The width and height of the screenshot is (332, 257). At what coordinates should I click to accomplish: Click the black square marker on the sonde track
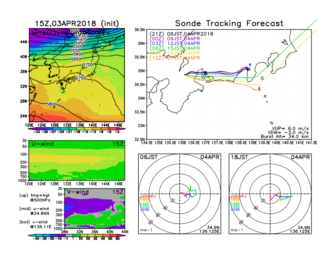pyautogui.click(x=205, y=73)
